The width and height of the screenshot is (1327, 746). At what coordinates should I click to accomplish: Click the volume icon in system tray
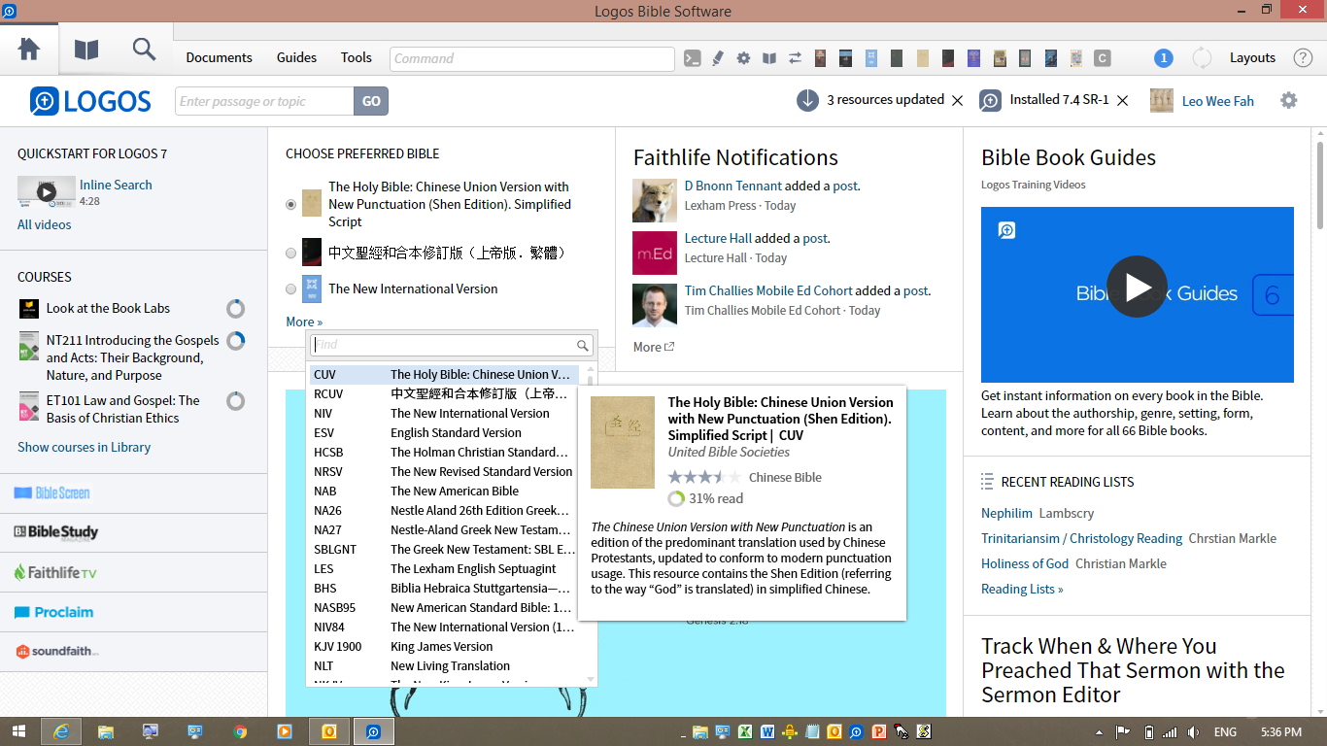click(1194, 732)
